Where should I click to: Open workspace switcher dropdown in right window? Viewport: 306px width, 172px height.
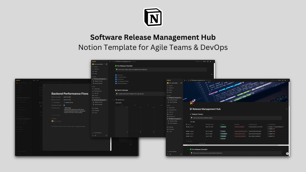coord(173,83)
